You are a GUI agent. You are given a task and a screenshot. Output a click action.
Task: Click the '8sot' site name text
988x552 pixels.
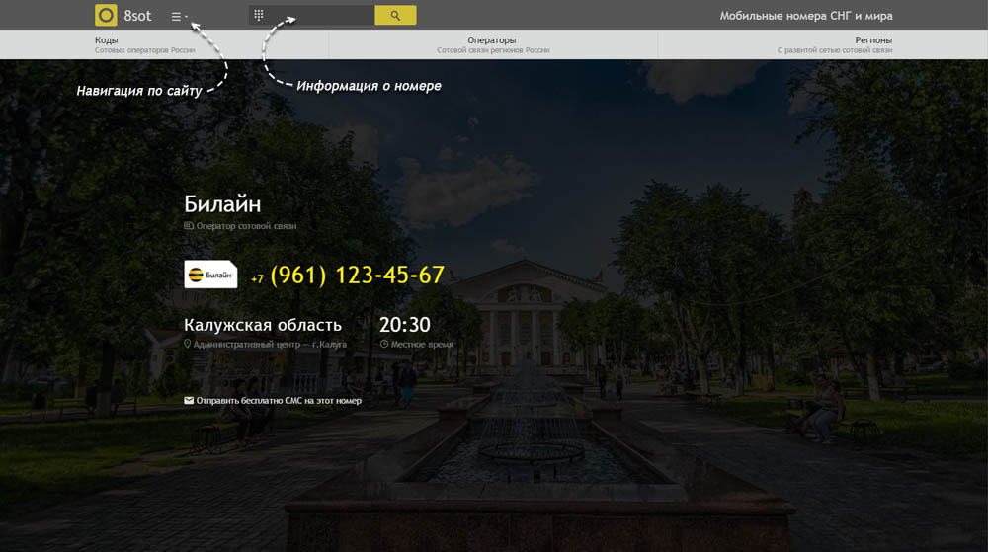(x=137, y=16)
